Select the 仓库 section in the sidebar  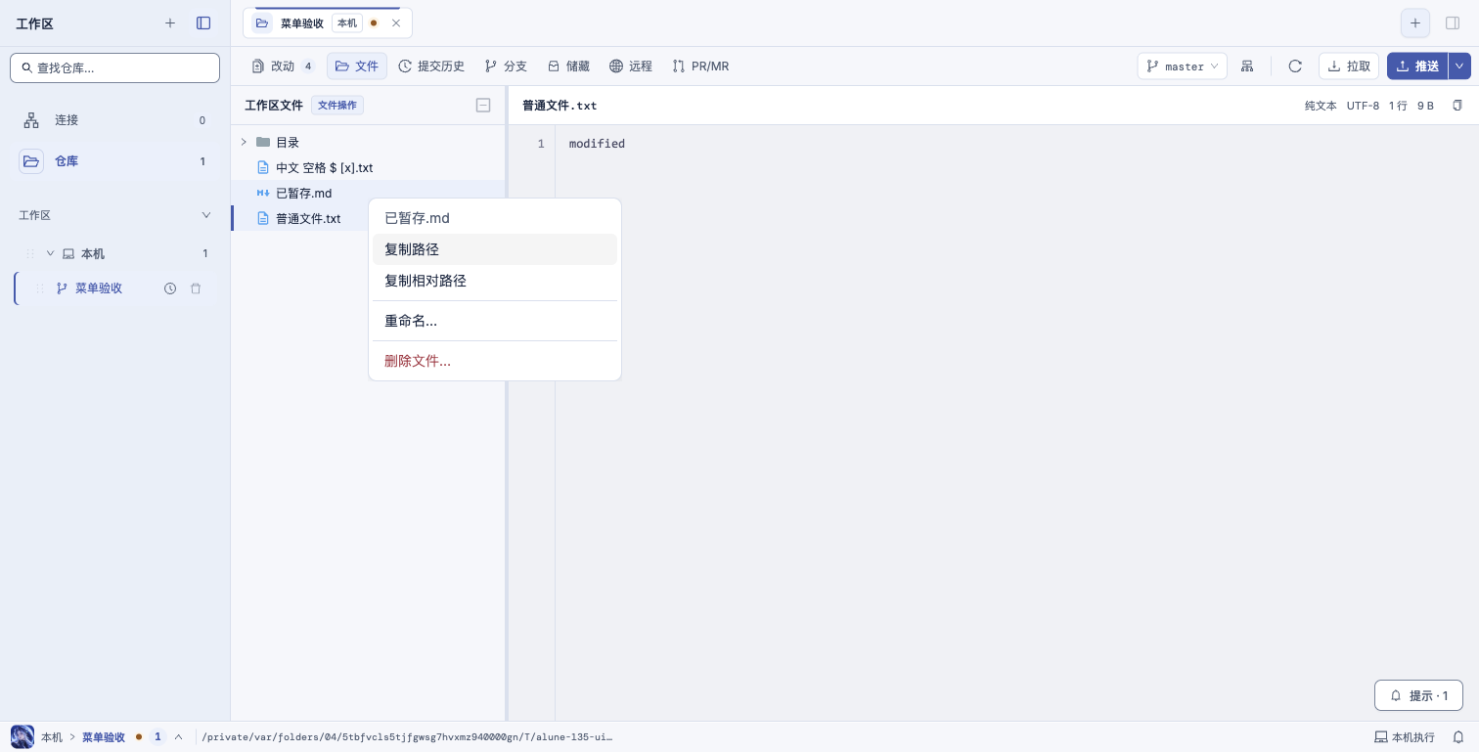pos(114,161)
